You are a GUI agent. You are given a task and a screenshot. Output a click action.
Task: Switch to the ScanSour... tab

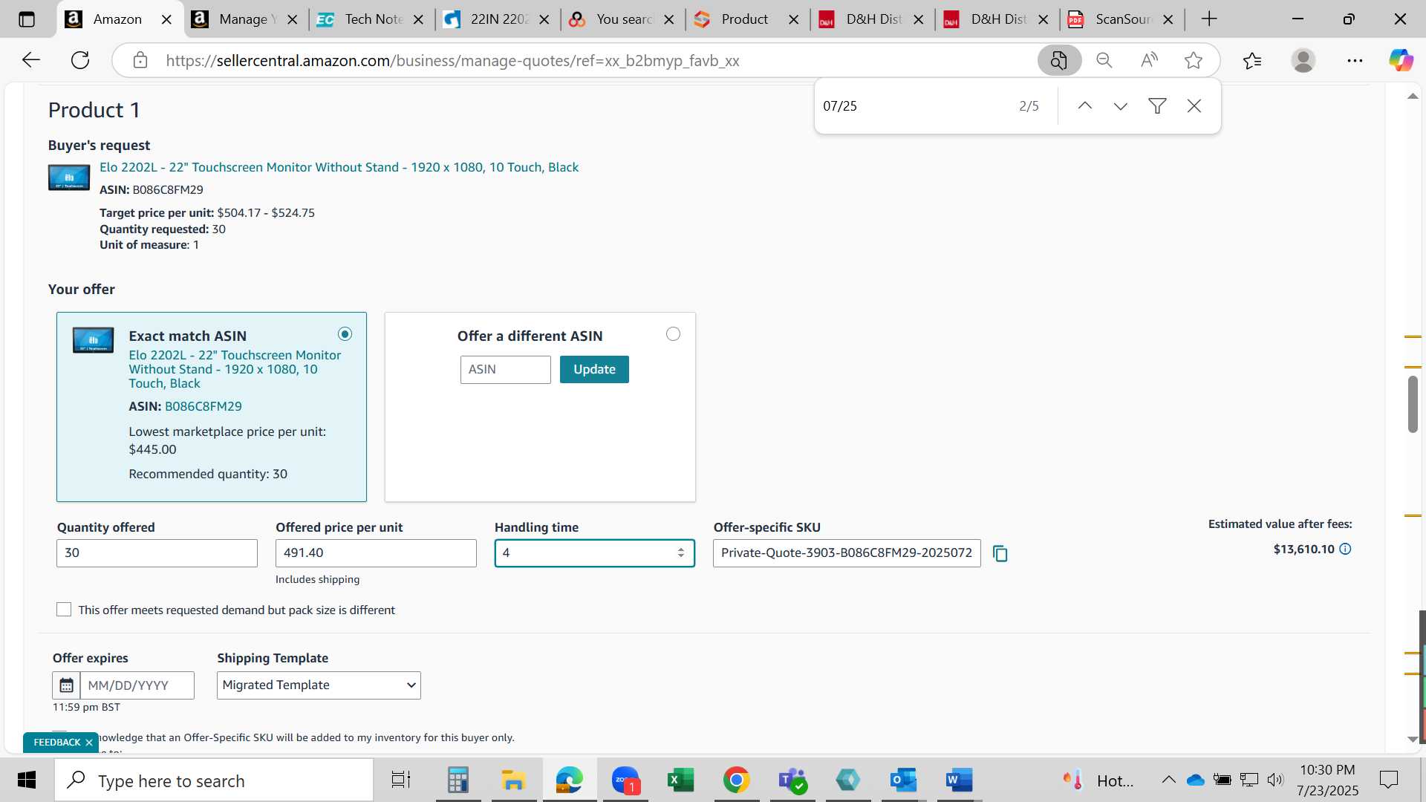(1120, 19)
